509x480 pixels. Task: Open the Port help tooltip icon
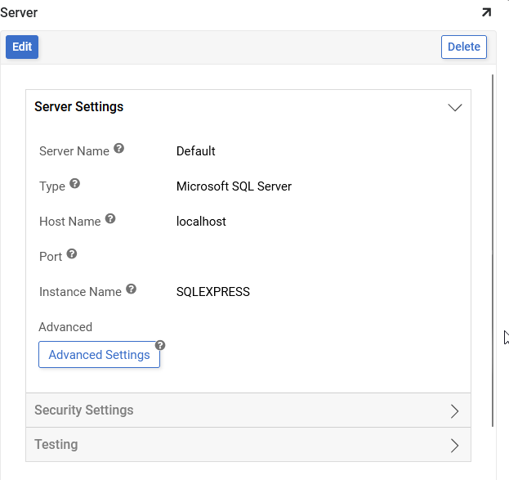pyautogui.click(x=72, y=254)
